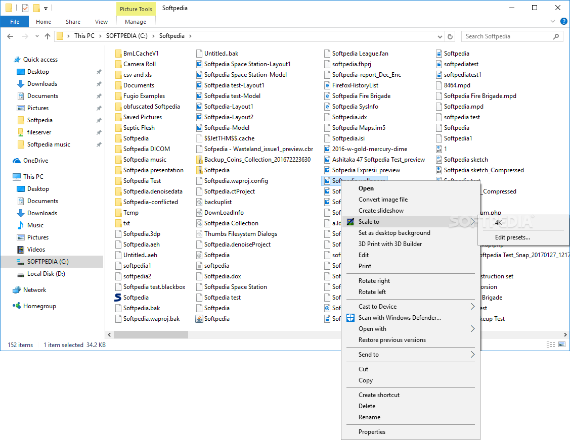
Task: Click SOFTPEDIA (C:) in breadcrumb path
Action: 127,36
